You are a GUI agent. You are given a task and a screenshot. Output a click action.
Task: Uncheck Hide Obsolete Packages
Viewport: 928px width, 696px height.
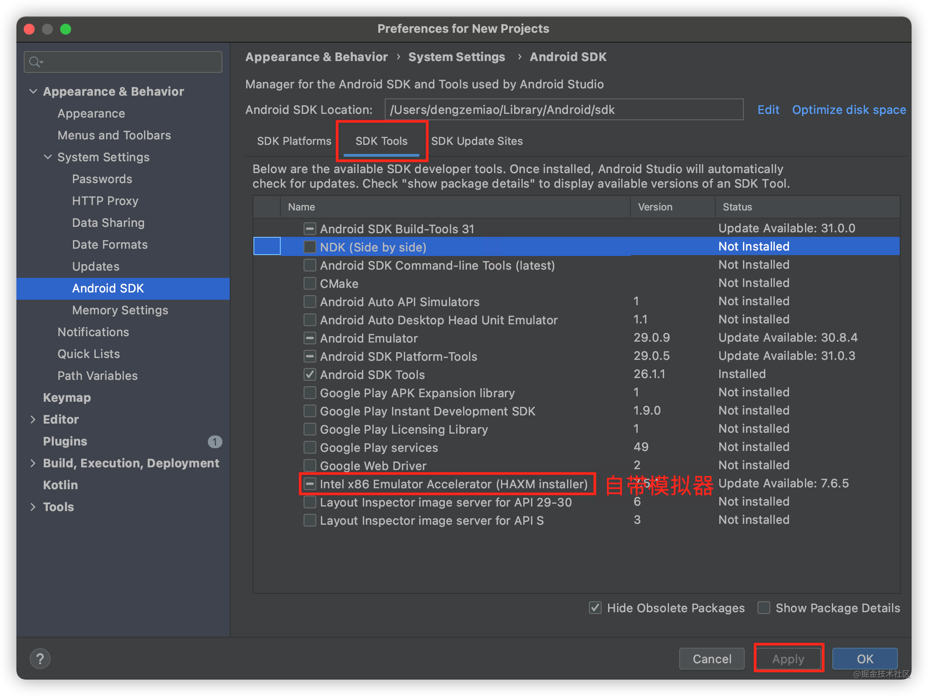[595, 608]
